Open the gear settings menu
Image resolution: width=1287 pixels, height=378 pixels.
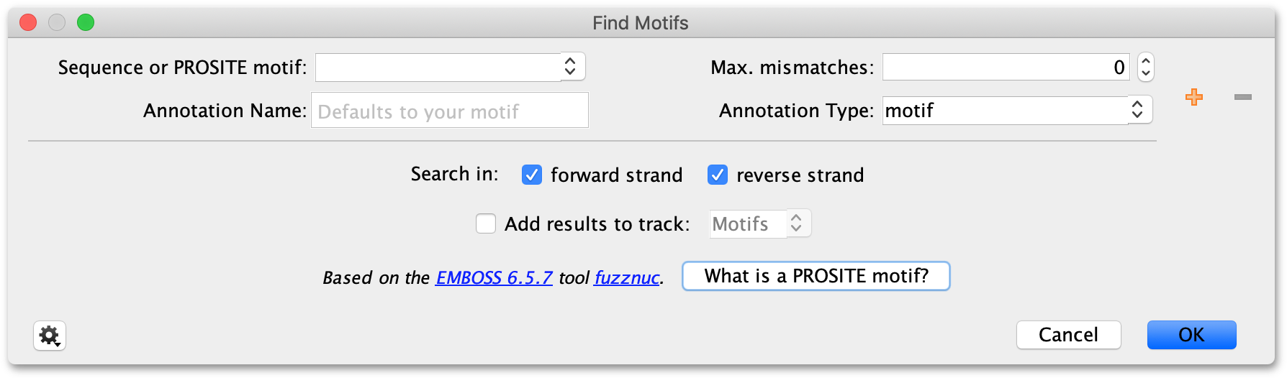(x=50, y=336)
